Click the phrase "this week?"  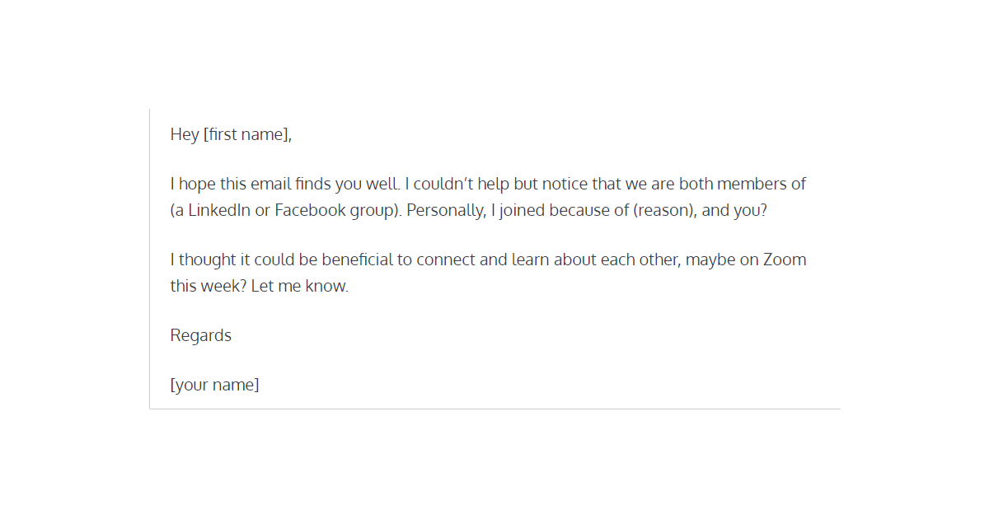(x=204, y=288)
